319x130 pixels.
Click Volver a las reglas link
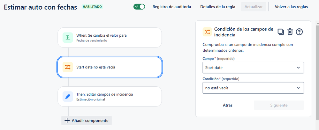pos(291,7)
